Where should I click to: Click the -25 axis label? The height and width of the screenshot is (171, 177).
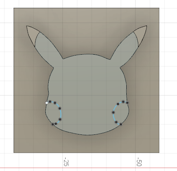coord(66,162)
